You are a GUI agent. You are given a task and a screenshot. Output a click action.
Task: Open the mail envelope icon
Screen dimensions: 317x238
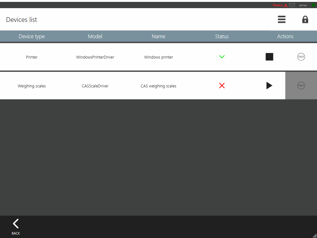click(292, 5)
